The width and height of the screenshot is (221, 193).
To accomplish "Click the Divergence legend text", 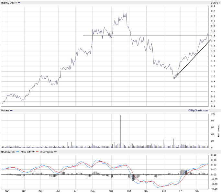I will [47, 152].
